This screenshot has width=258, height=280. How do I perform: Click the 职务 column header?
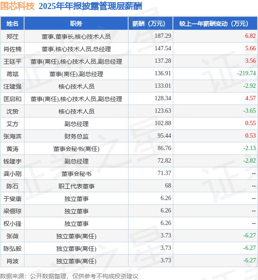coord(76,24)
